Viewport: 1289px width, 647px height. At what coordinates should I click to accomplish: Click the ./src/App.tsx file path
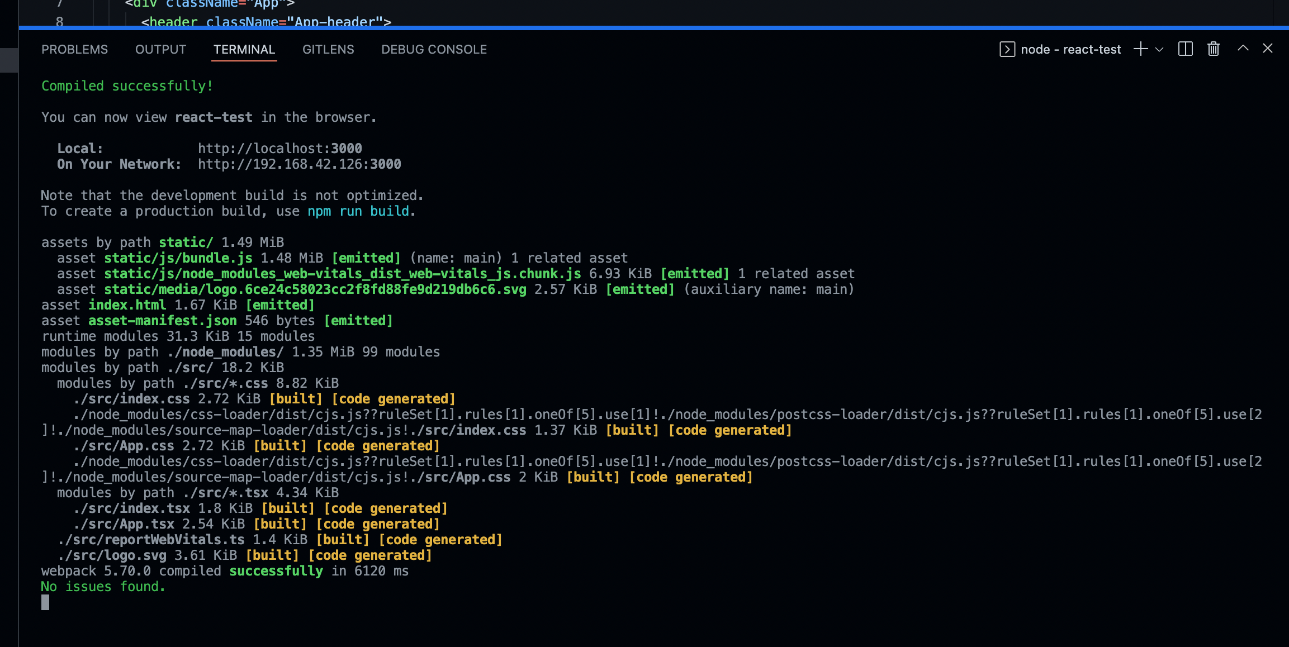tap(124, 524)
